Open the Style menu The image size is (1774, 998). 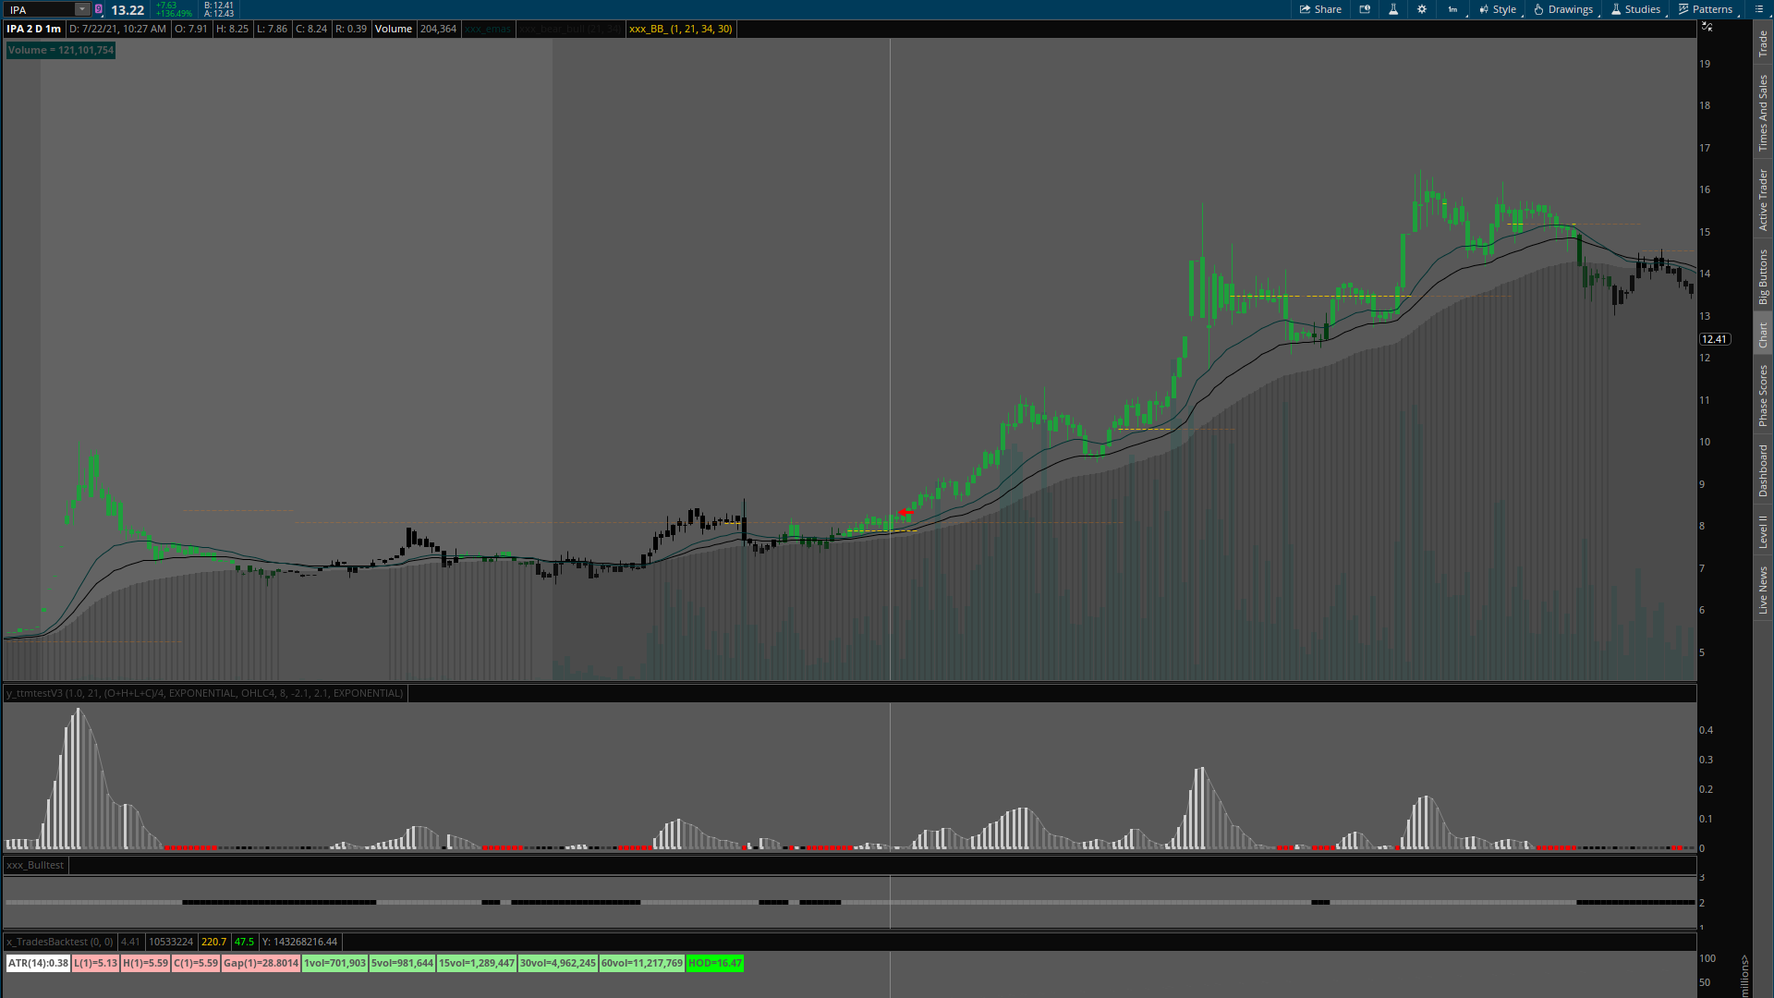click(x=1498, y=9)
